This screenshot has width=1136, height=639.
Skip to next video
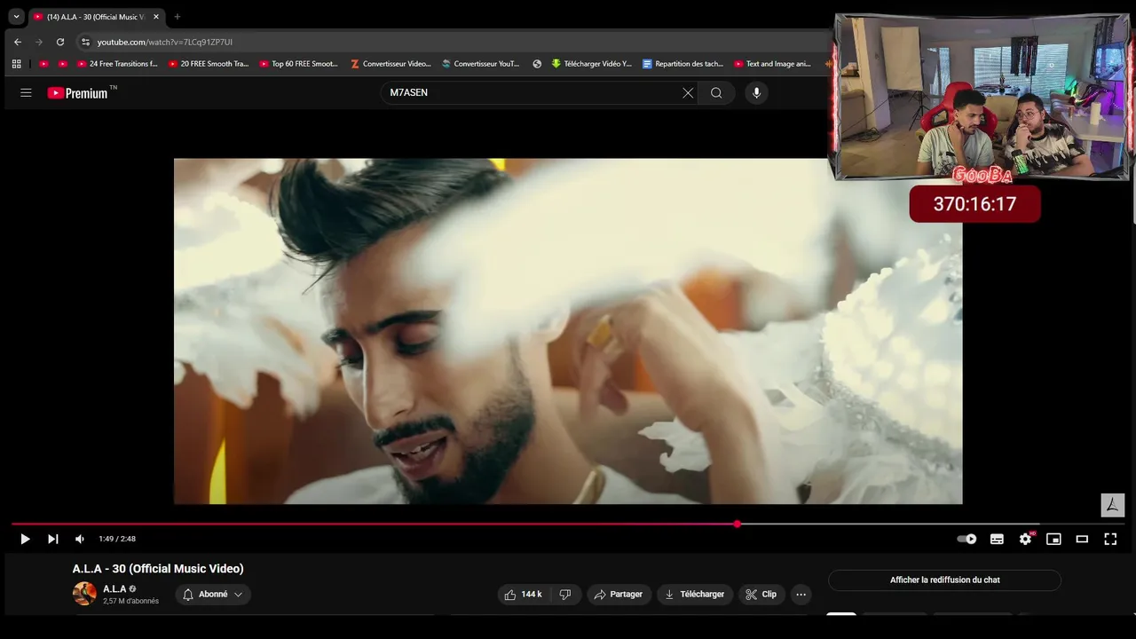[52, 539]
